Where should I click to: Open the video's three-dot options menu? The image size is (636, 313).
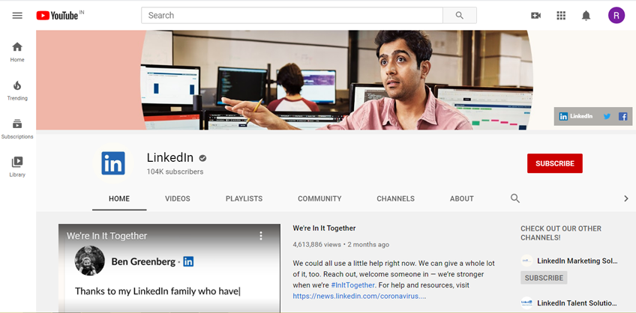point(261,236)
